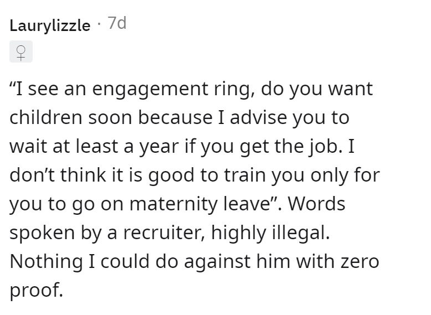Viewport: 431px width, 315px height.
Task: Click the final word "proof."
Action: tap(36, 291)
